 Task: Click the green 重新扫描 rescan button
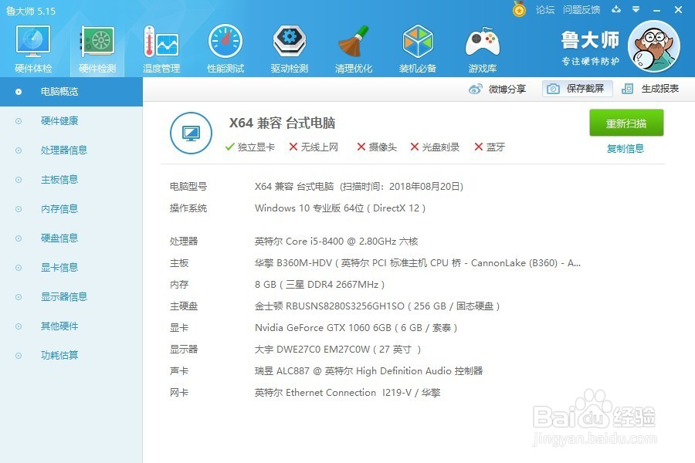tap(625, 123)
